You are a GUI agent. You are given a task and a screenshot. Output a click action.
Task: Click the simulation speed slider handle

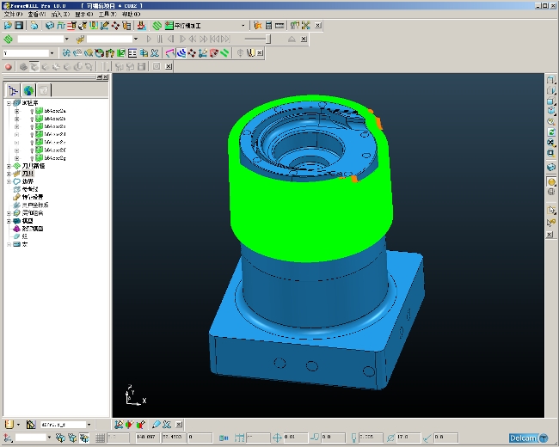(268, 39)
